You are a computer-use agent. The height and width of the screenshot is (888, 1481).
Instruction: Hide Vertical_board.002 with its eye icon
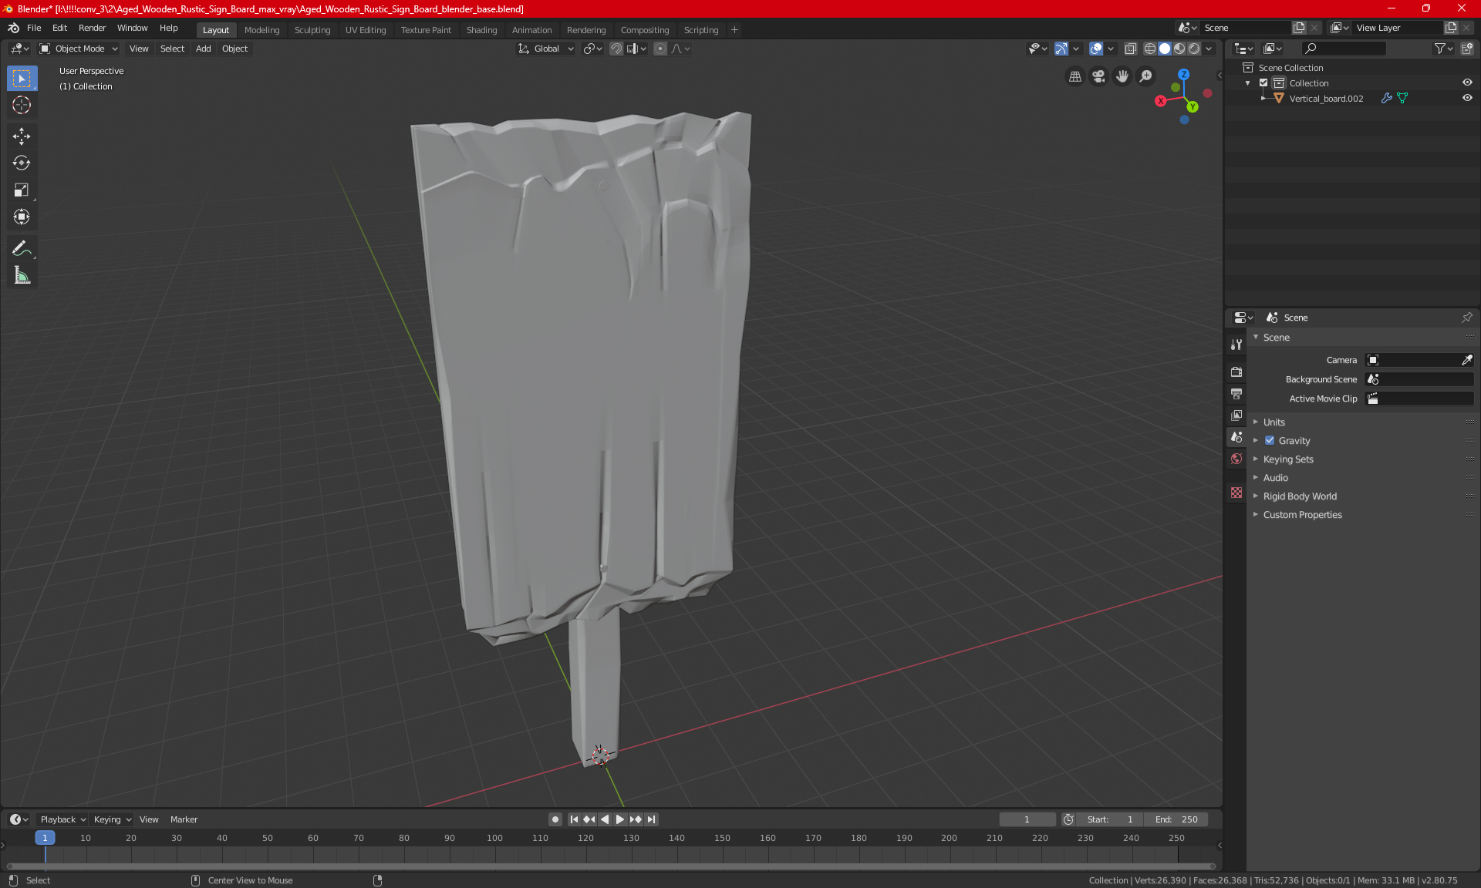1467,99
